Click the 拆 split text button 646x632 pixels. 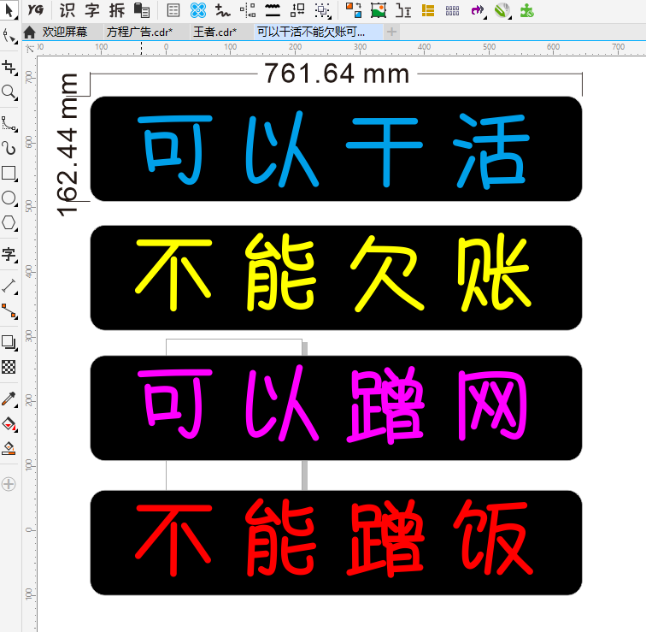(x=117, y=10)
